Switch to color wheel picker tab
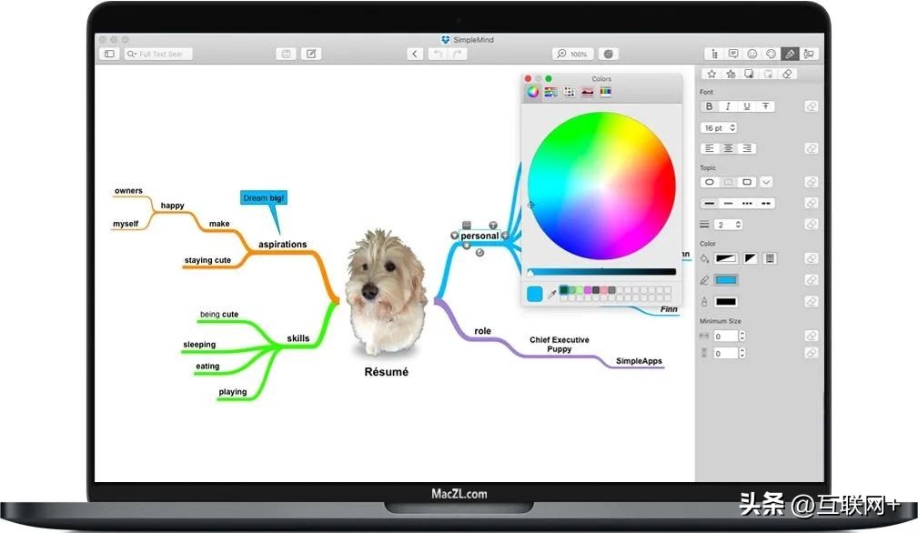918x533 pixels. [532, 92]
